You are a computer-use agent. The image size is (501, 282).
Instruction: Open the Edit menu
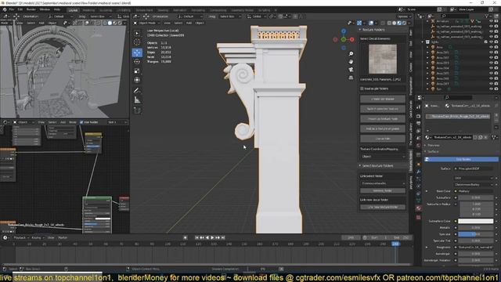point(20,9)
